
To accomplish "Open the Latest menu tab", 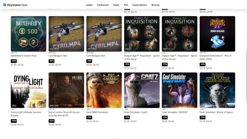I will (x=89, y=5).
